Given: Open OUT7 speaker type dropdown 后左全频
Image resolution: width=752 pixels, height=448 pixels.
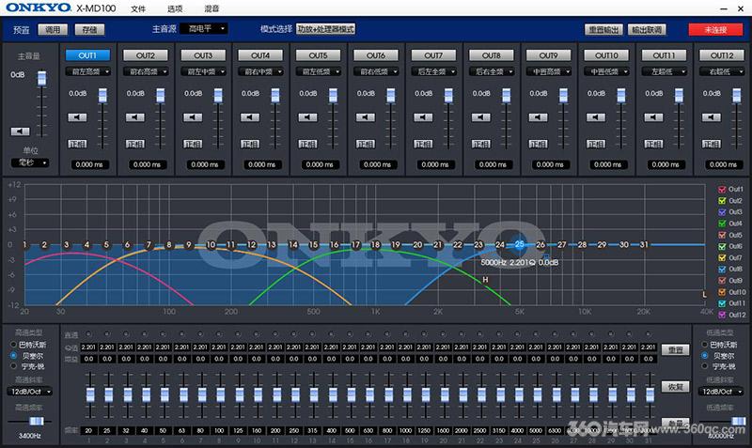Looking at the screenshot, I should point(434,72).
